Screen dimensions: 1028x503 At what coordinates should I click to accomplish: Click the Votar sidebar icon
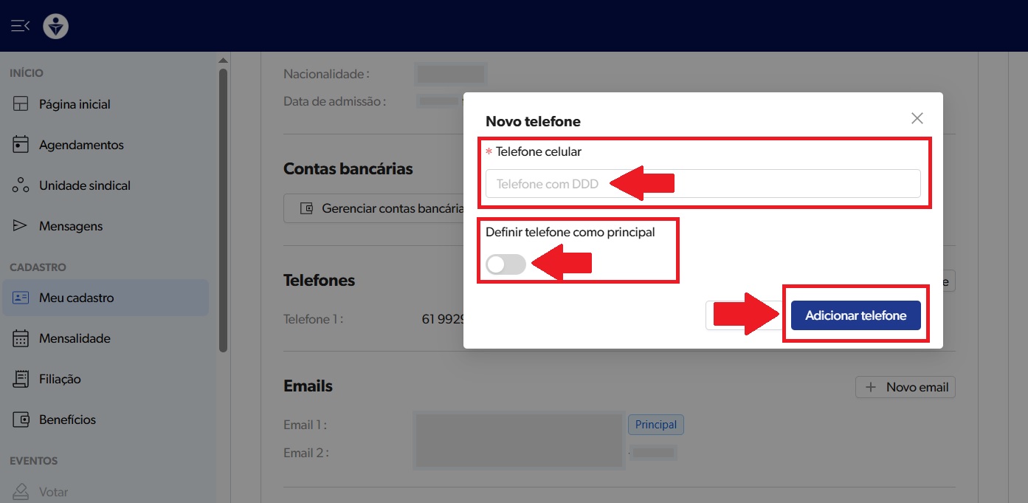click(x=21, y=492)
